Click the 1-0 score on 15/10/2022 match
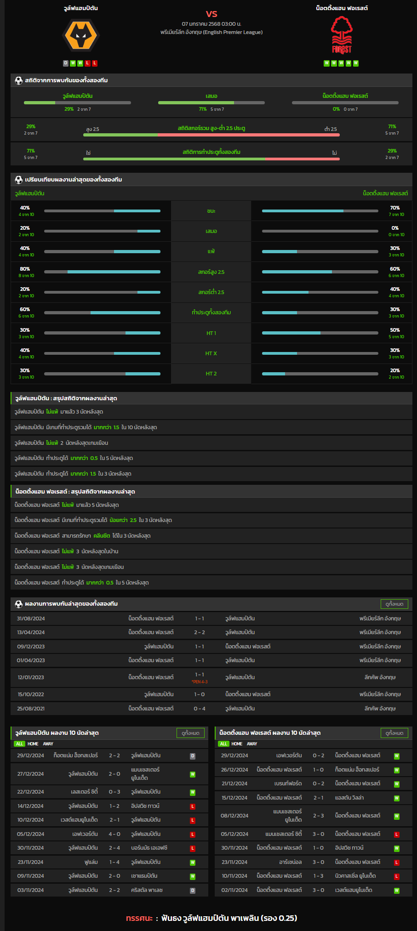Image resolution: width=417 pixels, height=931 pixels. coord(200,694)
